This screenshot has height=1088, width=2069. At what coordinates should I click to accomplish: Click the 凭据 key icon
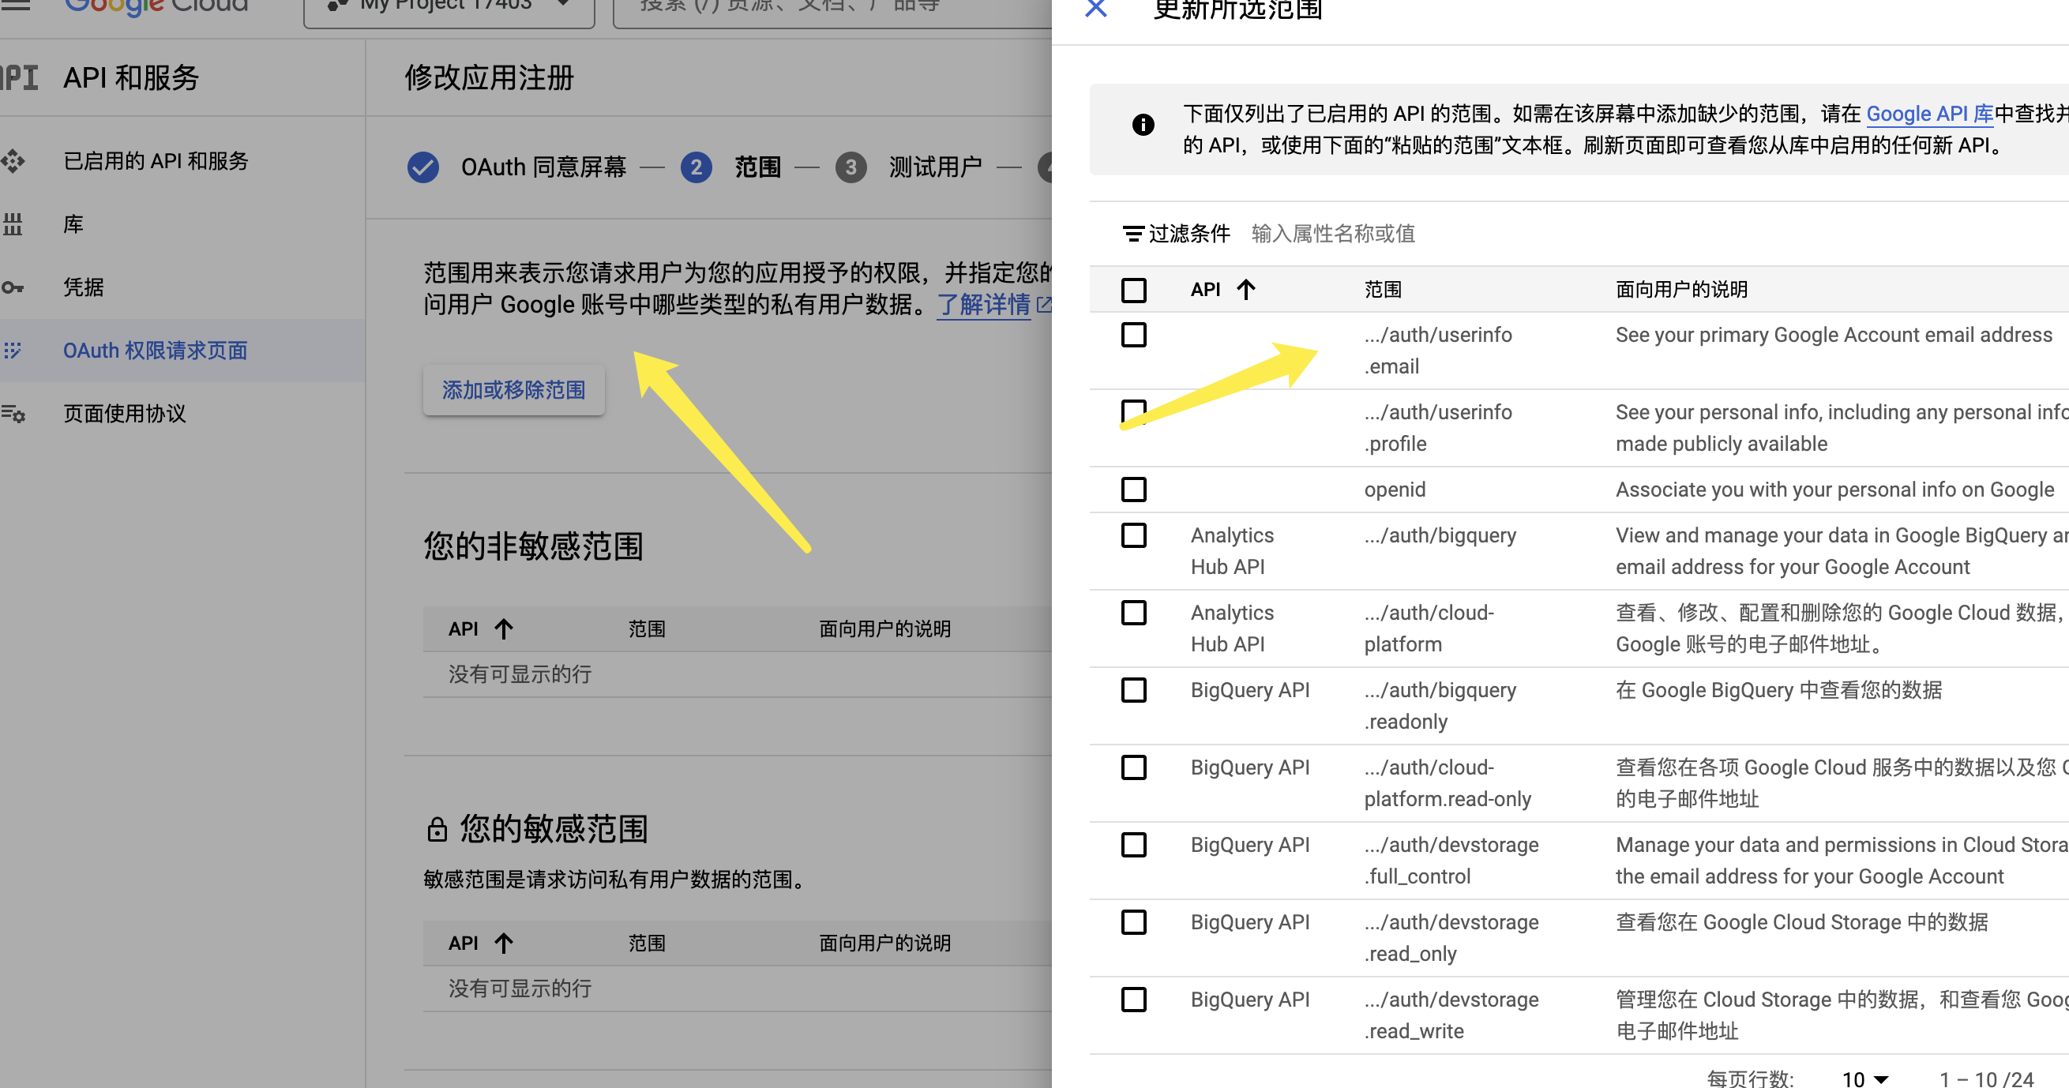click(13, 287)
